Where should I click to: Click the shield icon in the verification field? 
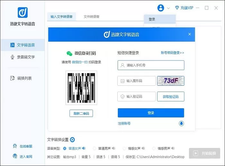pyautogui.click(x=122, y=96)
